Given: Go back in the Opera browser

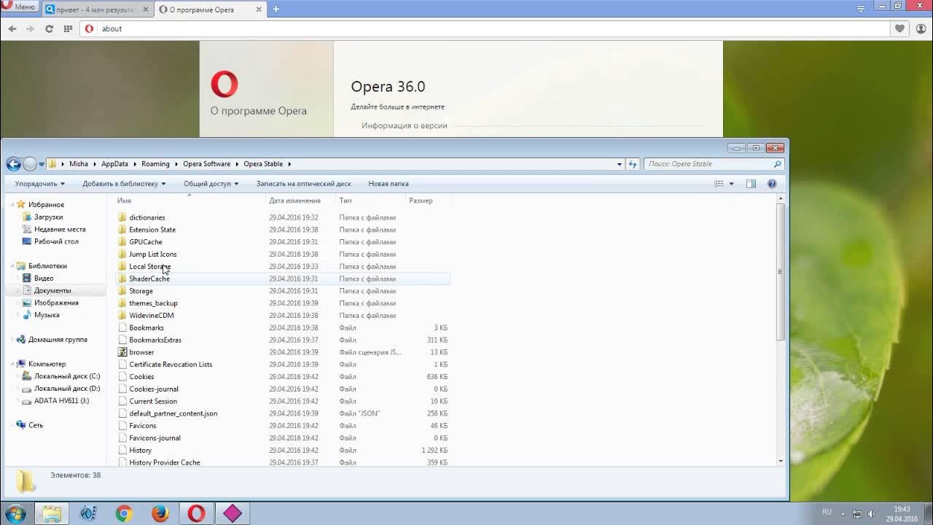Looking at the screenshot, I should tap(12, 28).
